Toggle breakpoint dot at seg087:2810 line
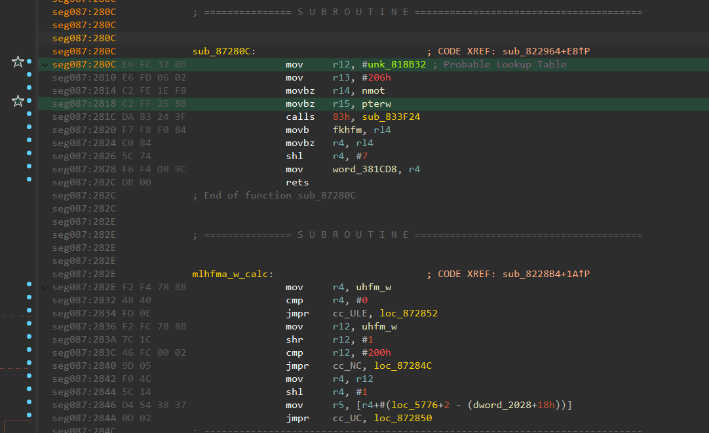The image size is (709, 433). click(x=29, y=74)
